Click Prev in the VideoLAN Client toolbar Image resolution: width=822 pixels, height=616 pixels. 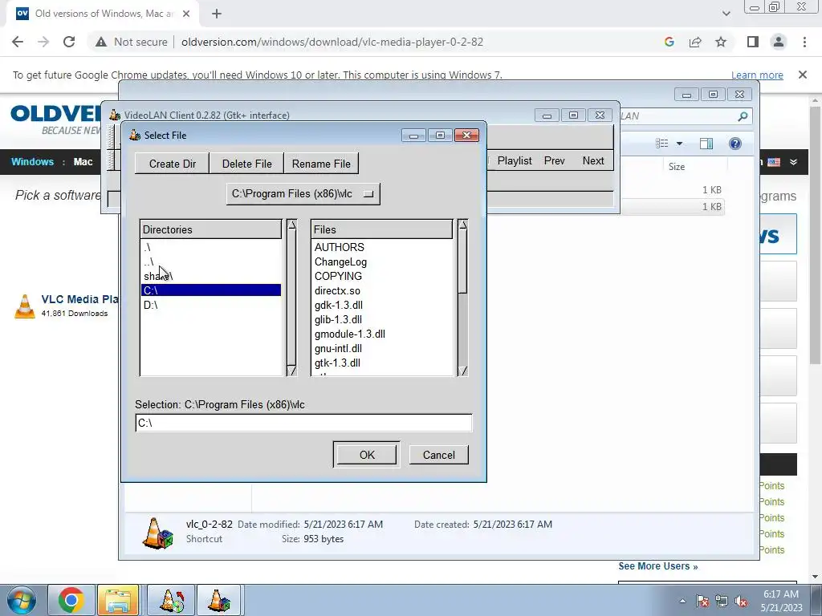554,160
